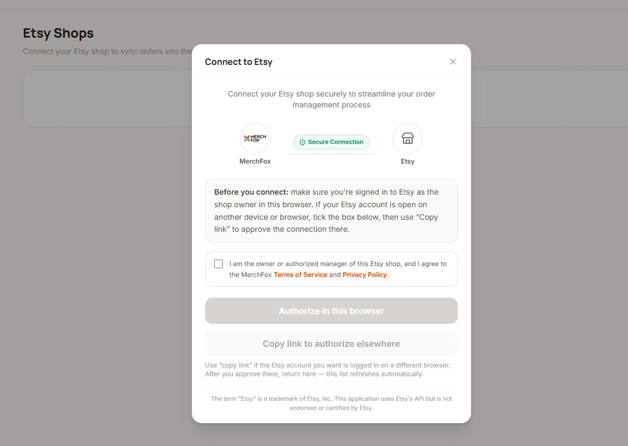Click the dashed empty shops area behind dialog
Image resolution: width=628 pixels, height=446 pixels.
pos(107,99)
